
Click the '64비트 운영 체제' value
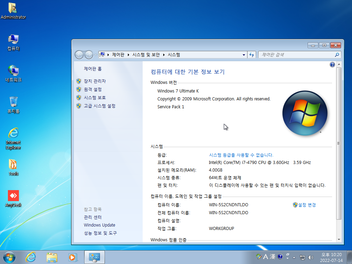(x=225, y=178)
